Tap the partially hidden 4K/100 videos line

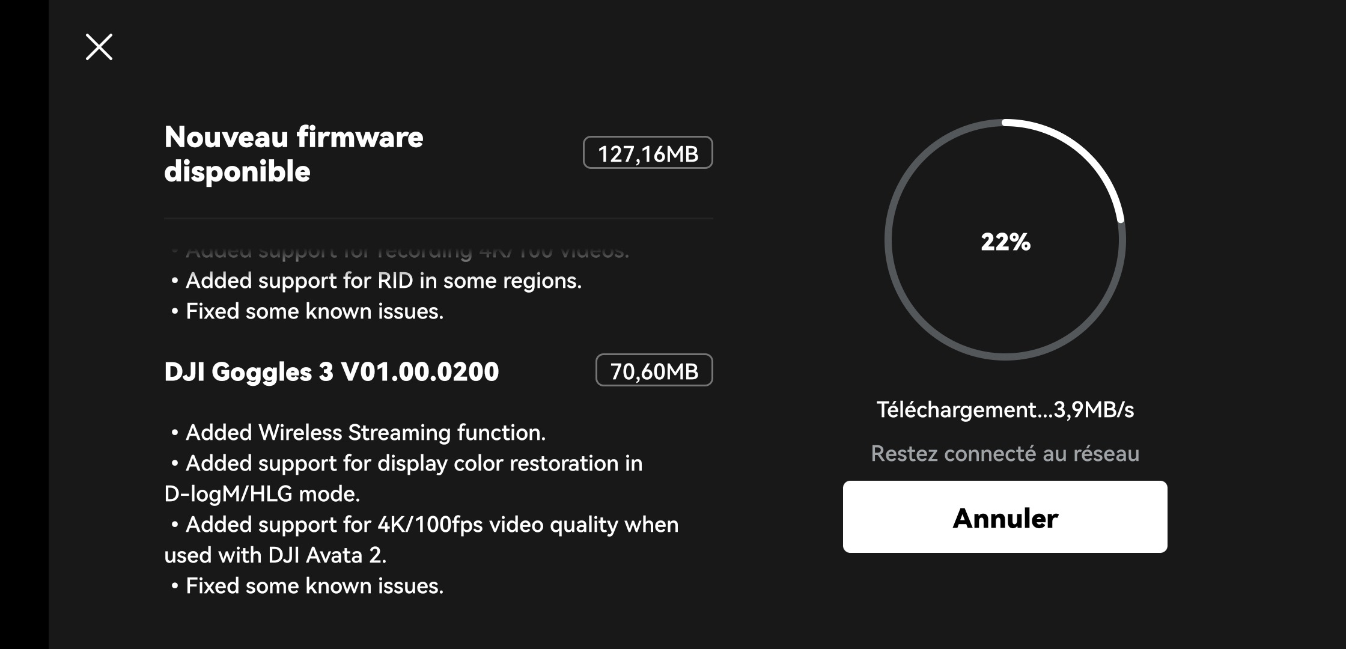pyautogui.click(x=400, y=252)
